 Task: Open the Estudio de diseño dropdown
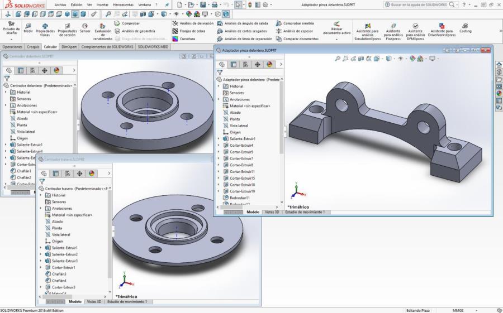pyautogui.click(x=11, y=37)
